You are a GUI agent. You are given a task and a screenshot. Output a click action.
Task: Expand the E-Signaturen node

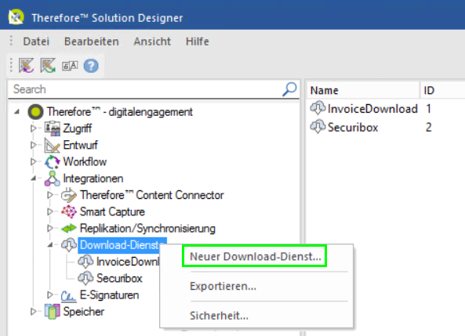coord(50,294)
